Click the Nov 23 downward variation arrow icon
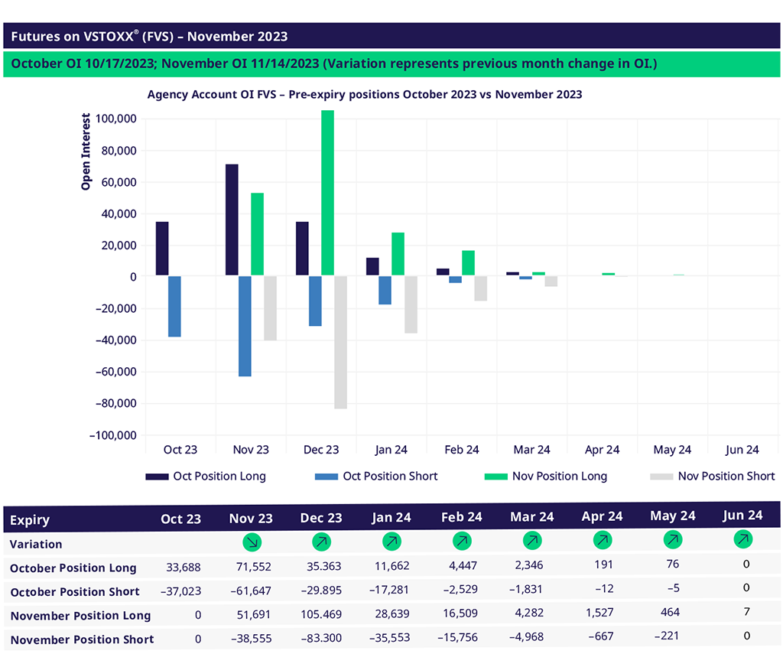This screenshot has height=667, width=783. click(x=251, y=543)
